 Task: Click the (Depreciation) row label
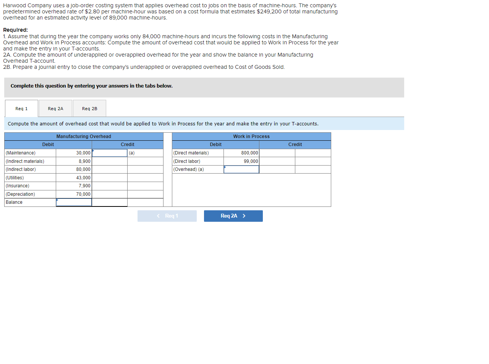coord(20,194)
